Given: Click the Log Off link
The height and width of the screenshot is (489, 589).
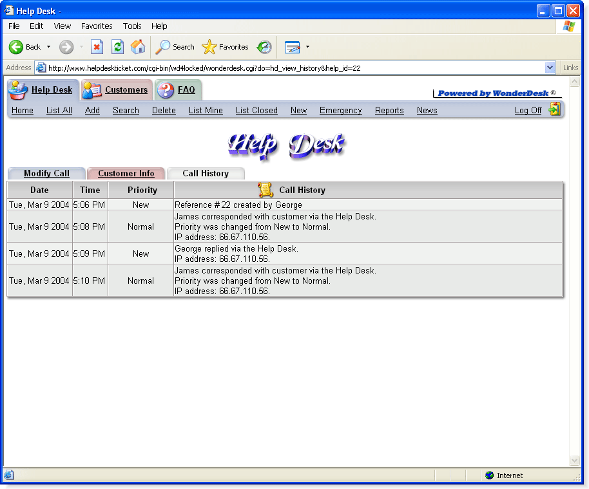Looking at the screenshot, I should click(x=528, y=110).
